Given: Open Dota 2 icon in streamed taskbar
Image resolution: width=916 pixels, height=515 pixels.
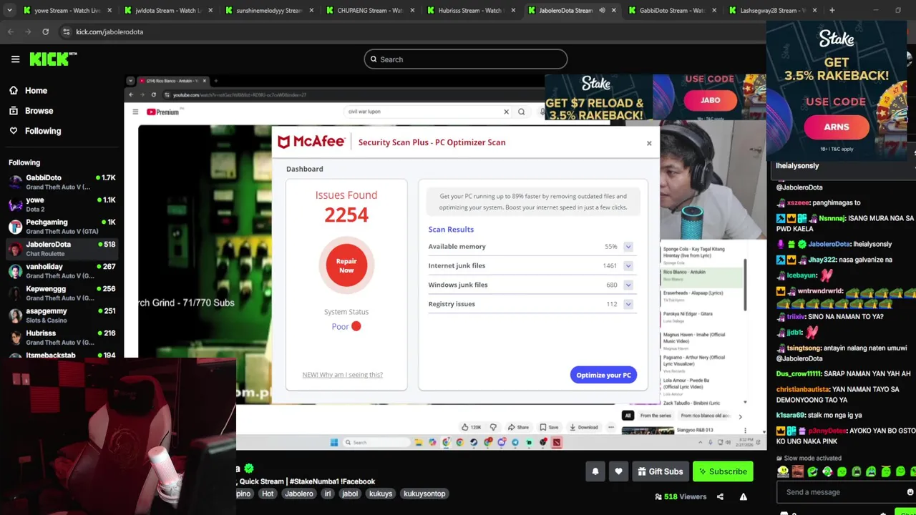Looking at the screenshot, I should 557,443.
